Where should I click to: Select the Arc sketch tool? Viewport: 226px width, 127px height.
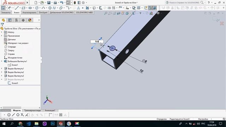pos(43,8)
